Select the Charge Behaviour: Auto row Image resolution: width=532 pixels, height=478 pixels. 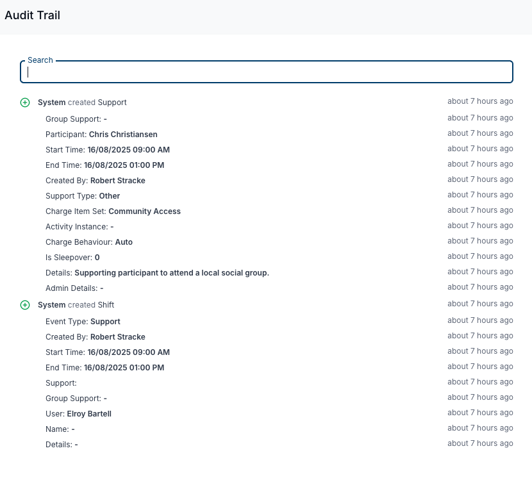(x=89, y=242)
